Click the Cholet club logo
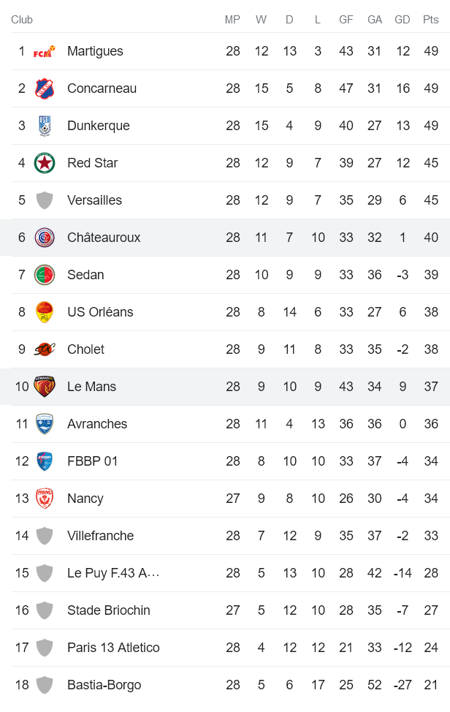 coord(45,349)
